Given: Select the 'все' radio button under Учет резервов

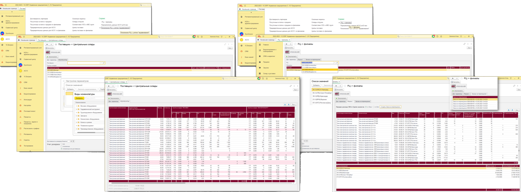Looking at the screenshot, I should [61, 144].
